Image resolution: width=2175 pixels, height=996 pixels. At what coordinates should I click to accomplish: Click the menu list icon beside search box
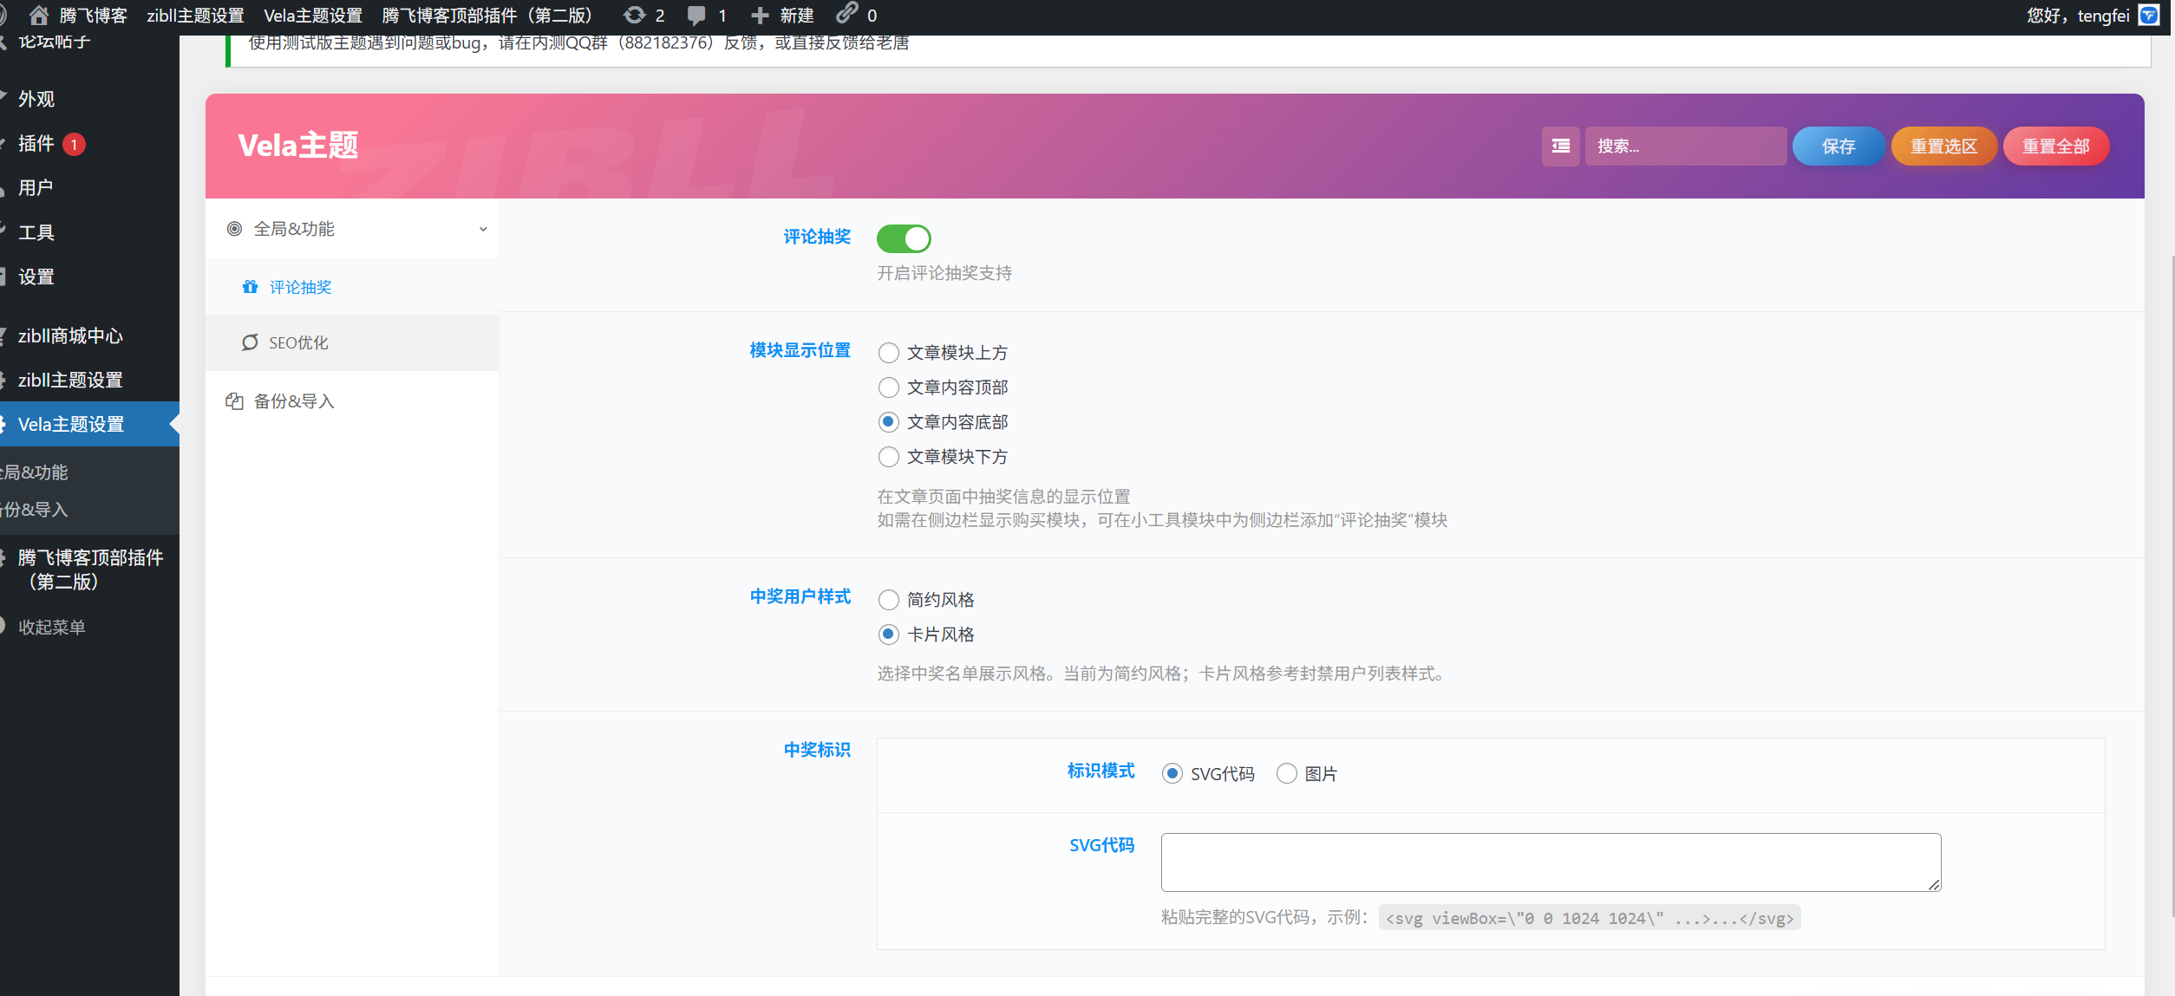point(1559,146)
